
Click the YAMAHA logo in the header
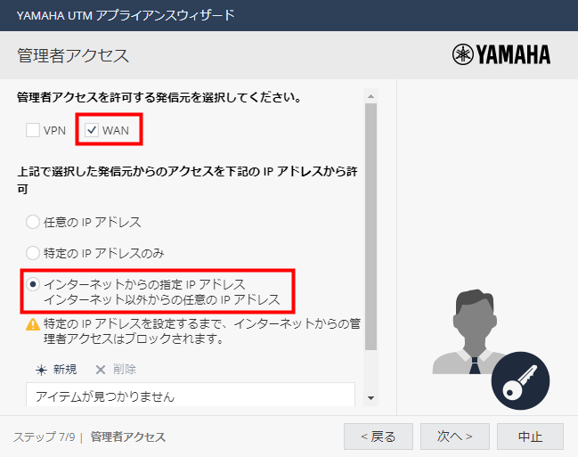click(501, 55)
